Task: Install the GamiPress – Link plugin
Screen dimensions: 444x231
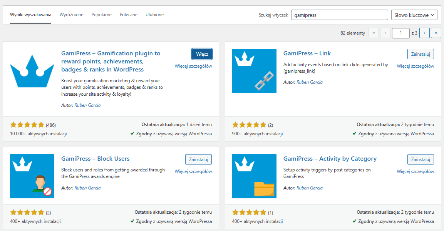Action: pyautogui.click(x=421, y=54)
